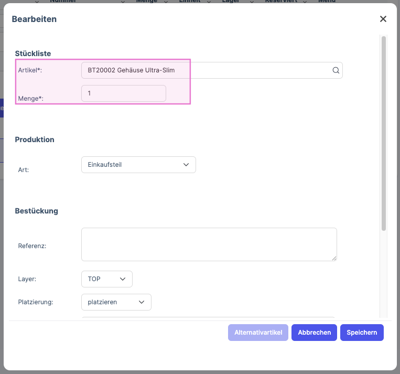Cancel editing with Abbrechen
The width and height of the screenshot is (400, 374).
click(x=314, y=333)
